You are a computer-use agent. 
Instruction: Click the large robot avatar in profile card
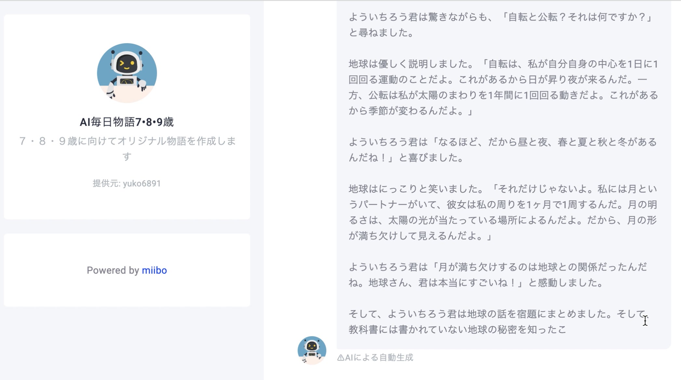[x=127, y=73]
